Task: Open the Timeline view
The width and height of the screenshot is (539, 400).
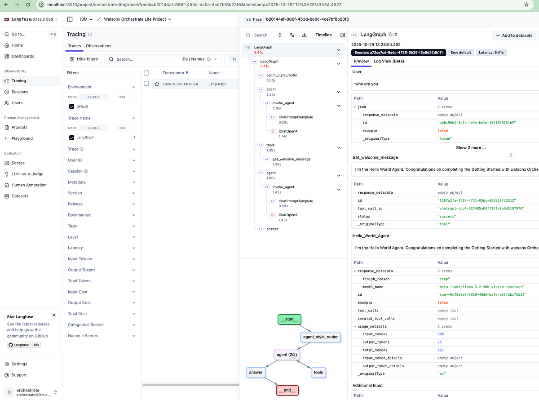Action: (x=323, y=35)
